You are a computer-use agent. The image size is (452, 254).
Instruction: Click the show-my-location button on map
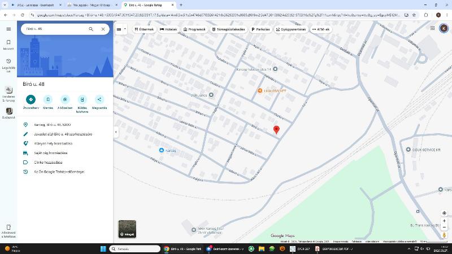click(x=444, y=213)
